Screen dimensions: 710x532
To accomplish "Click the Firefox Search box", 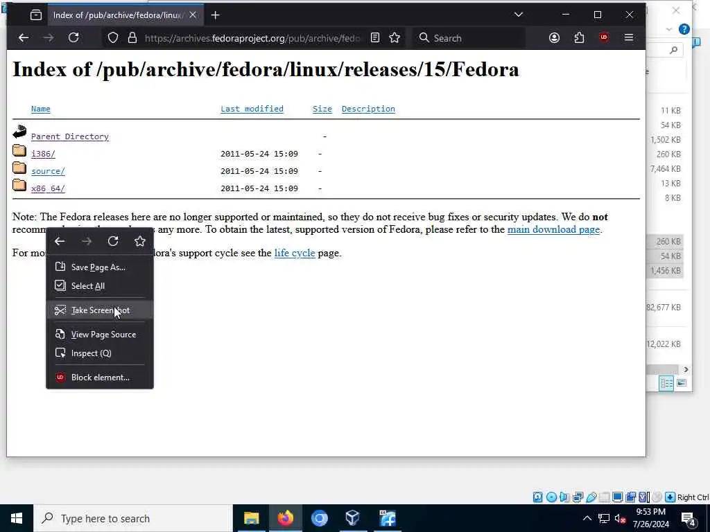I will 469,38.
